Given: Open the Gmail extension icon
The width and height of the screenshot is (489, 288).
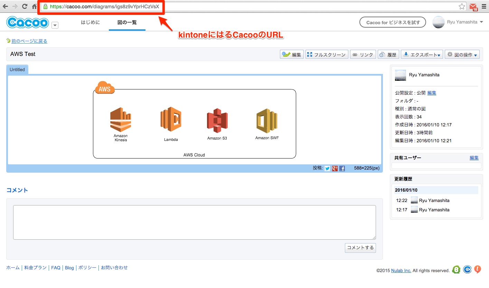Looking at the screenshot, I should [473, 7].
